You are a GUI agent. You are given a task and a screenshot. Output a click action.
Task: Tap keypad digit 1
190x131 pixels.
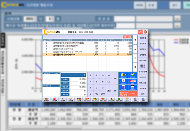pyautogui.click(x=90, y=88)
